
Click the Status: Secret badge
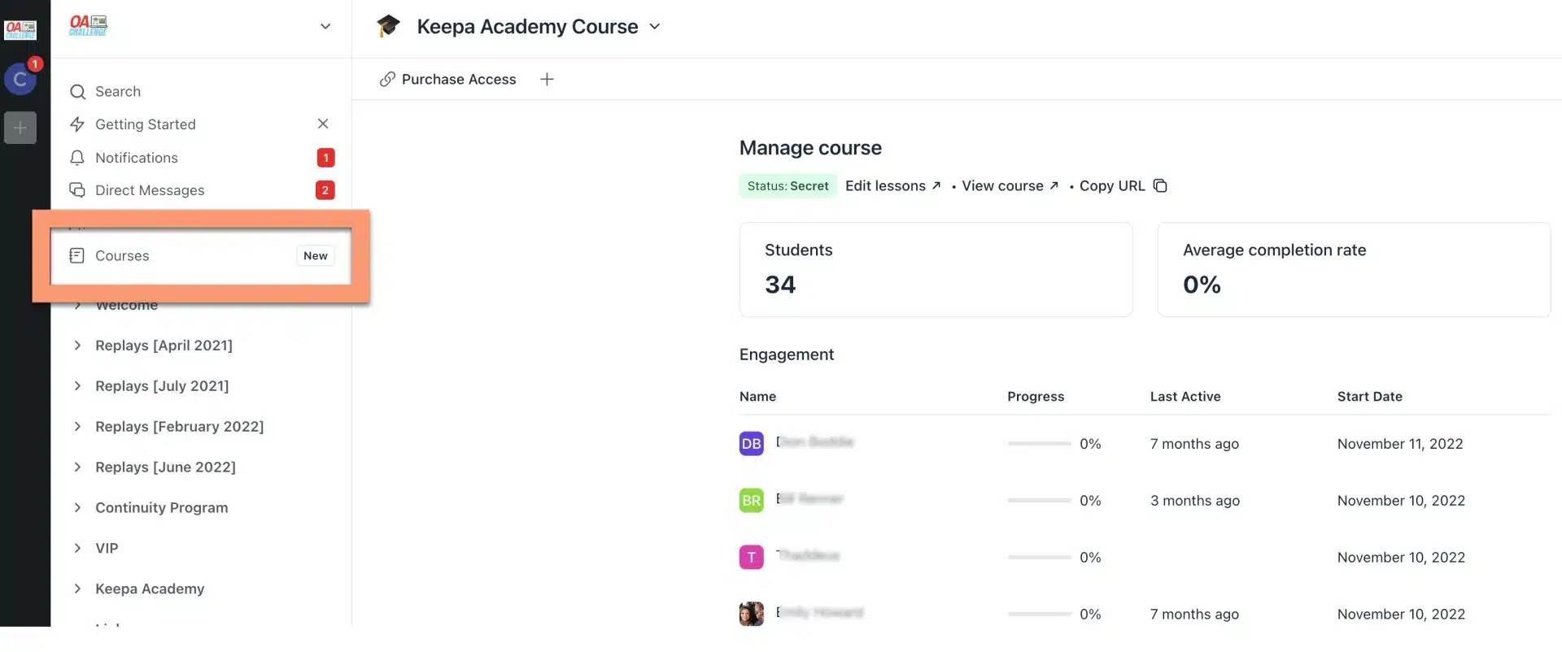(788, 186)
